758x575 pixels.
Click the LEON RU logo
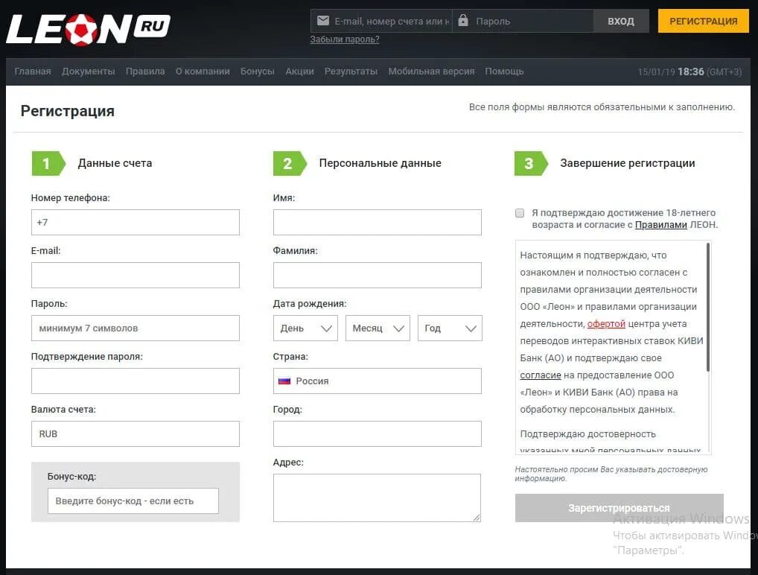[x=89, y=28]
